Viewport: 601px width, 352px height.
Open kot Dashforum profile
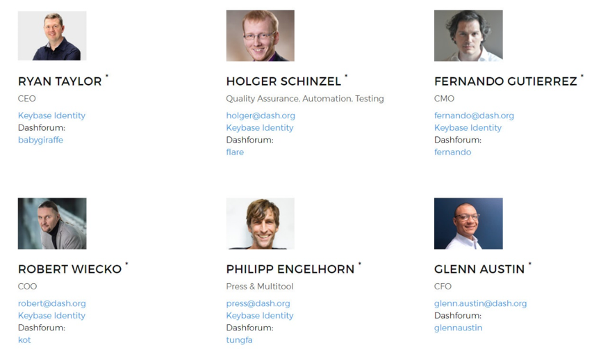24,339
